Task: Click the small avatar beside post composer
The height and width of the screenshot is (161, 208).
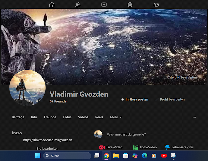Action: [x=98, y=134]
